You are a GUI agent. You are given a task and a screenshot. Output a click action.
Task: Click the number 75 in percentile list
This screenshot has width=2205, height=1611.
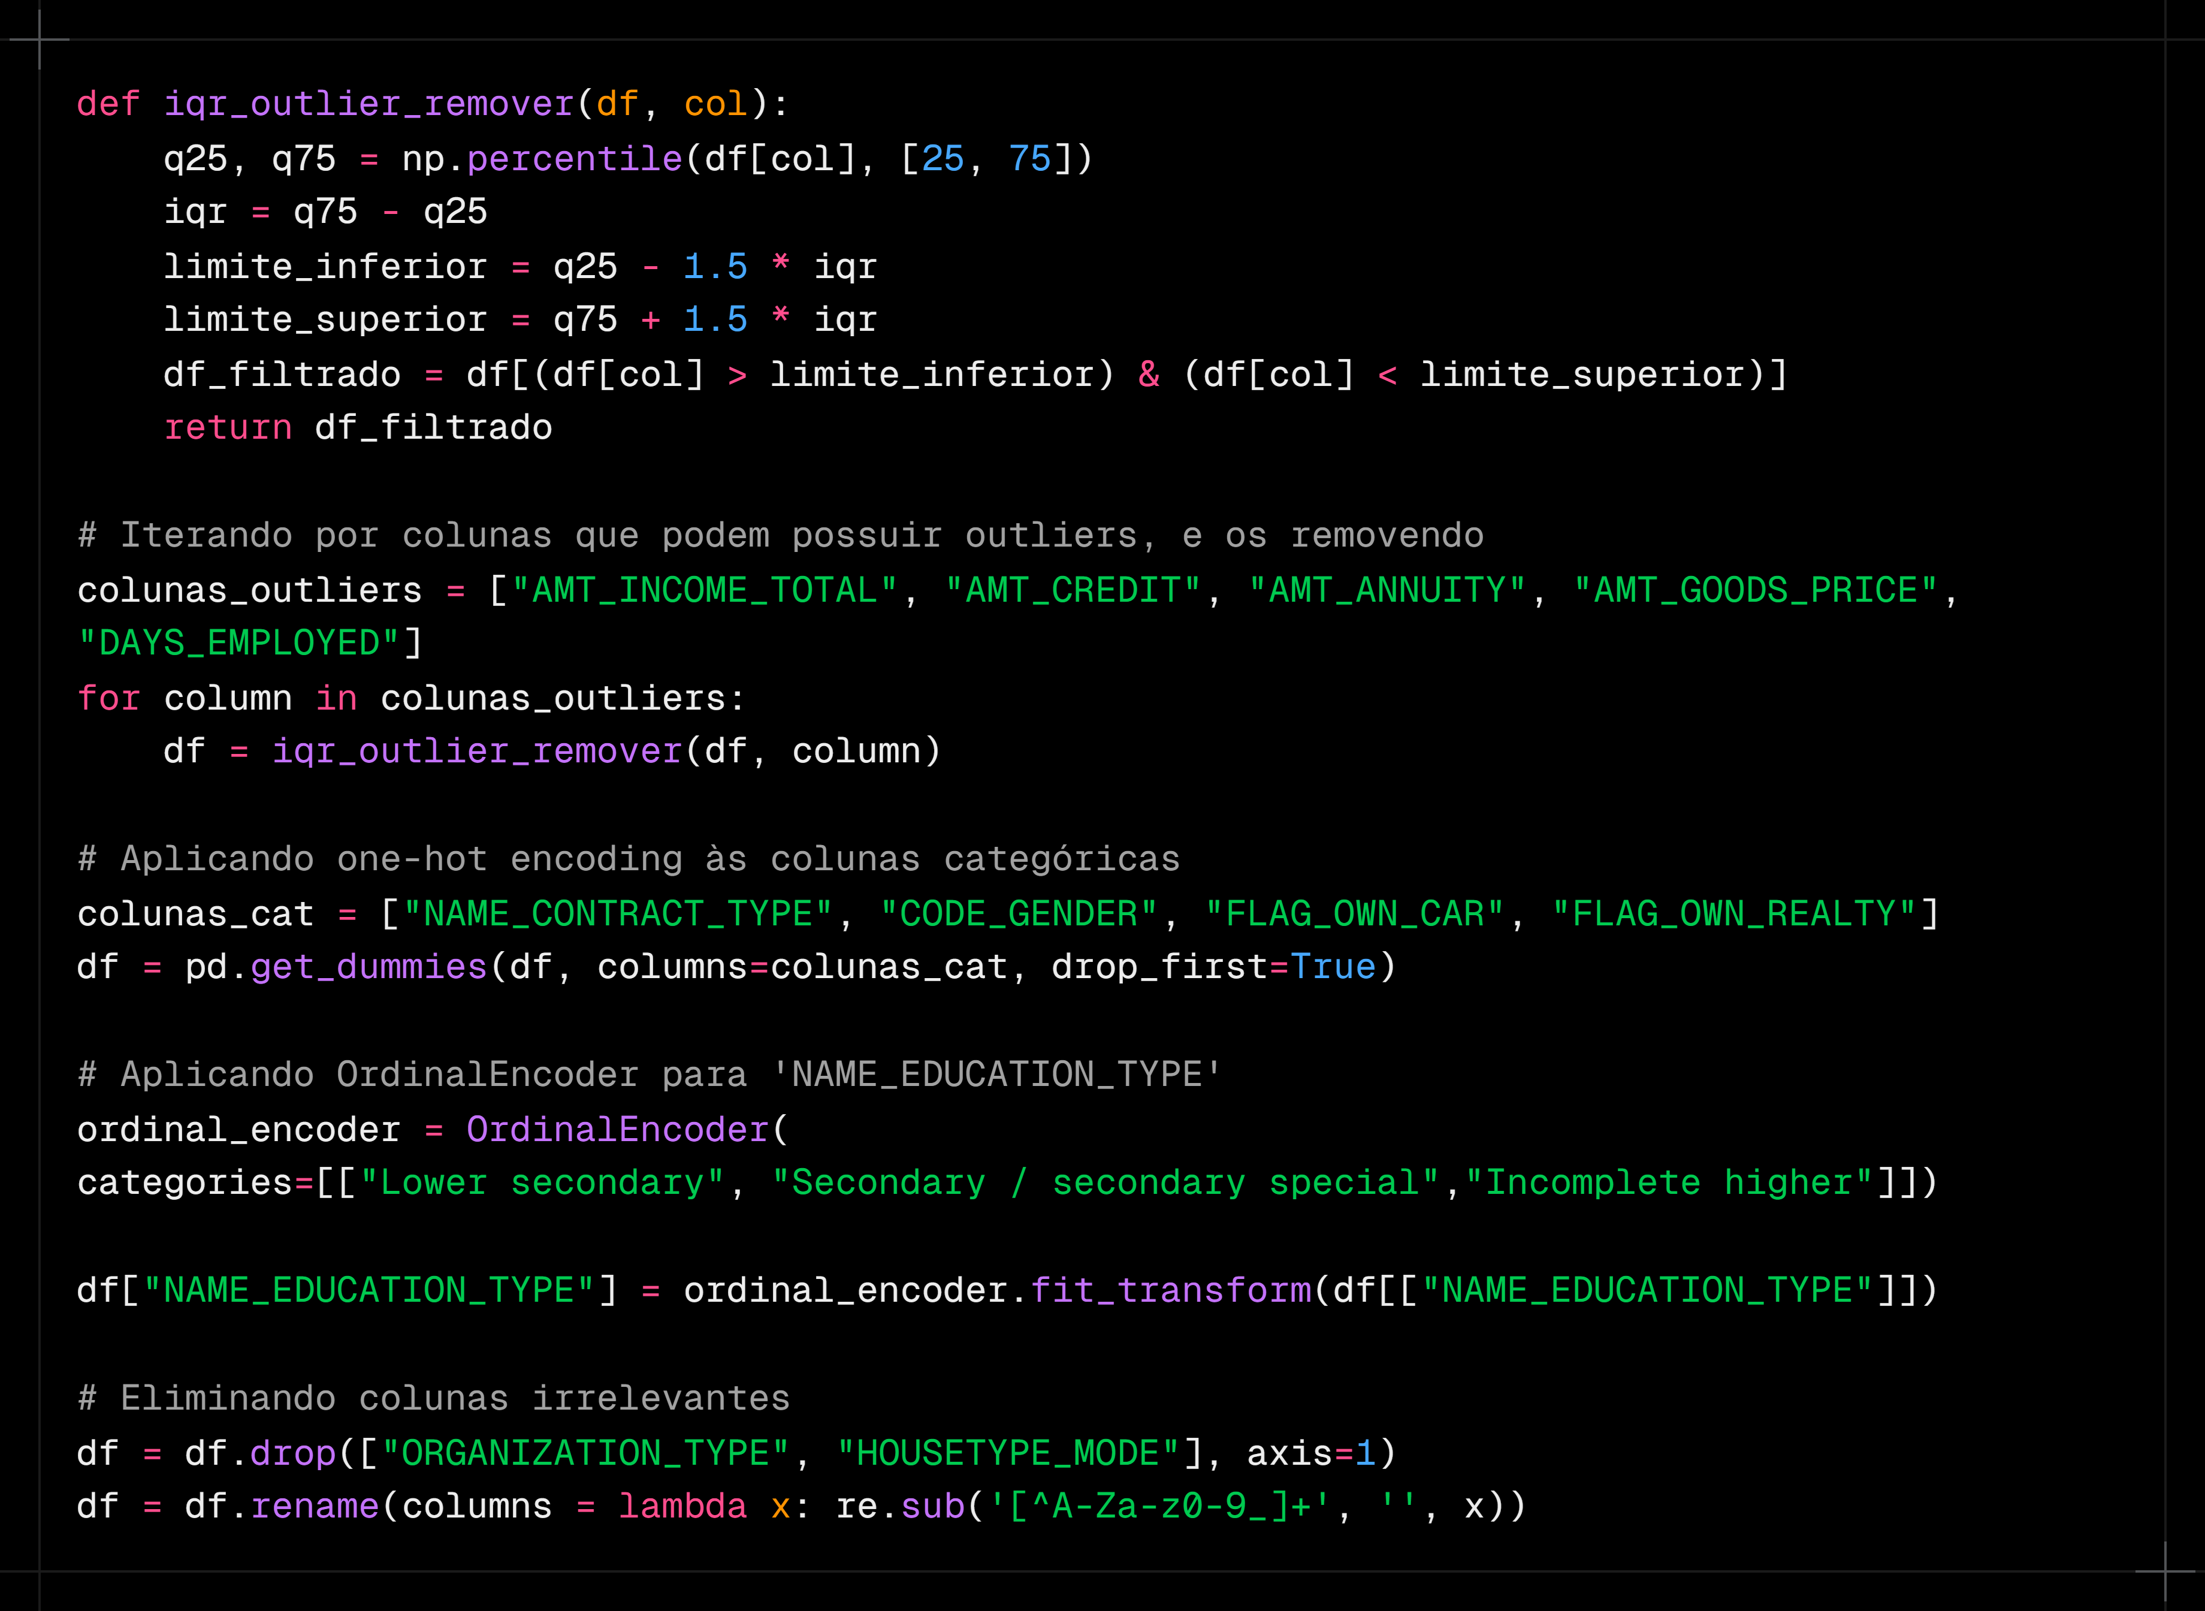pos(1029,159)
